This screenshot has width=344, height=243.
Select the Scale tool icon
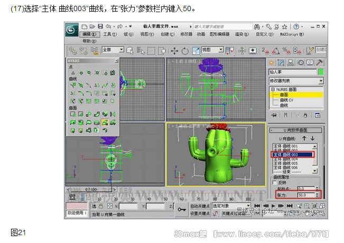coord(196,51)
